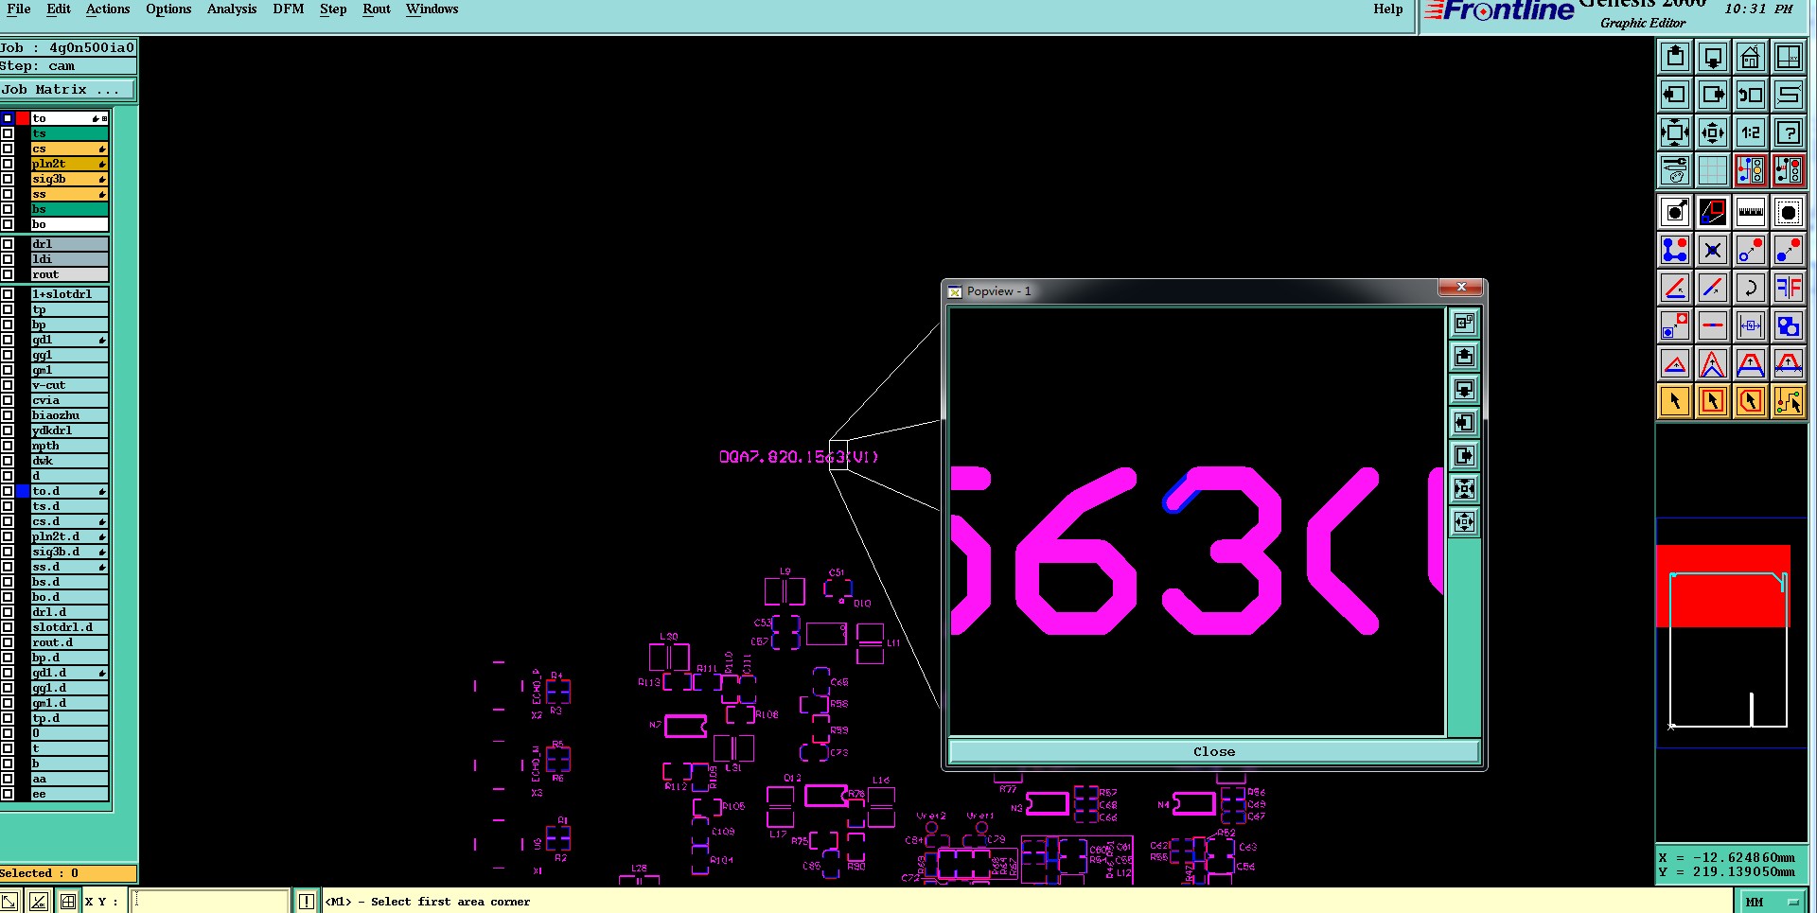Toggle checkbox for layer rout
Screen dimensions: 1817x913
[8, 274]
